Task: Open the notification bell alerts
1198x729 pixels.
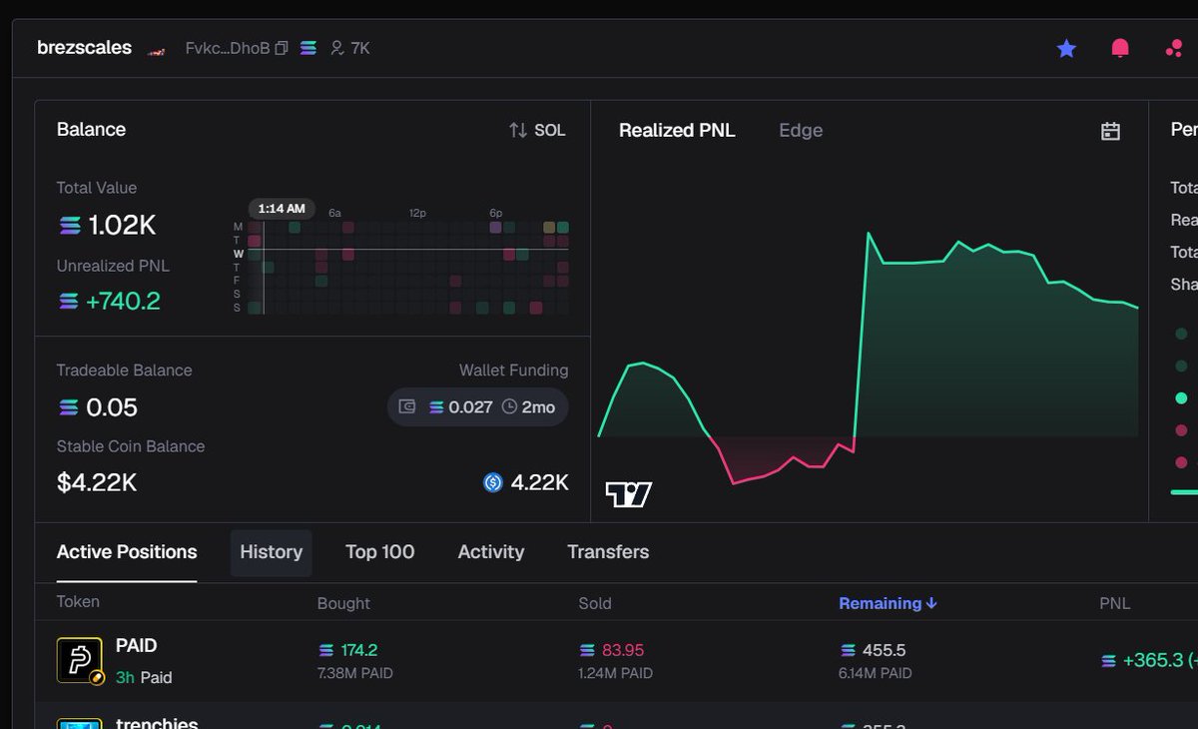Action: pyautogui.click(x=1120, y=48)
